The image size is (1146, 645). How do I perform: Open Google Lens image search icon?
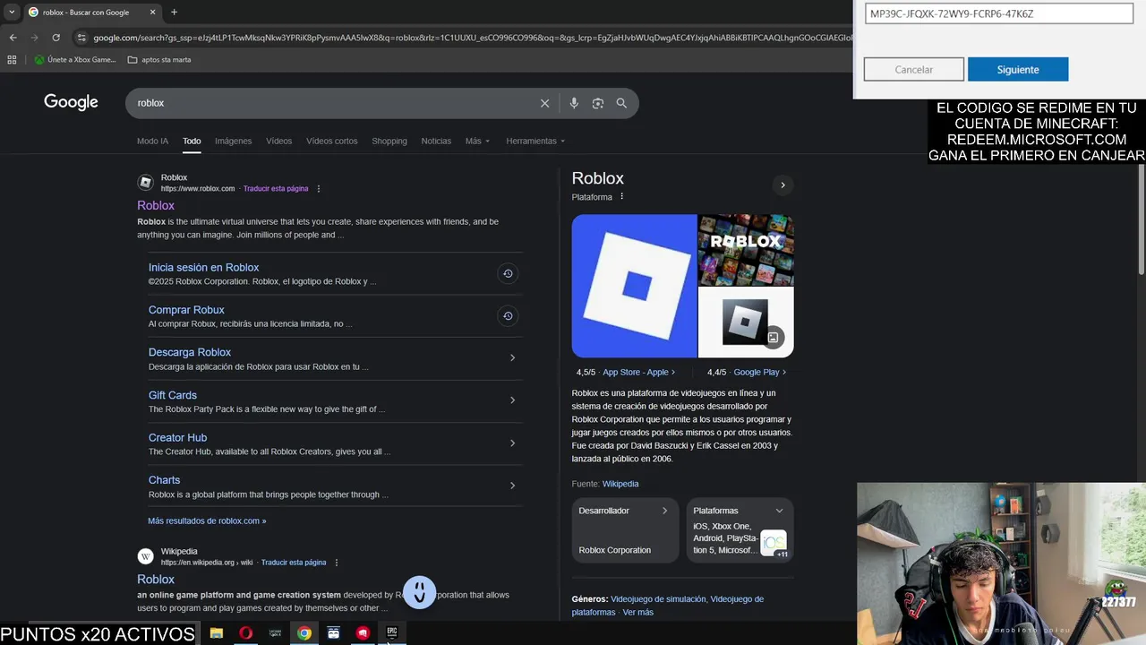pos(598,103)
